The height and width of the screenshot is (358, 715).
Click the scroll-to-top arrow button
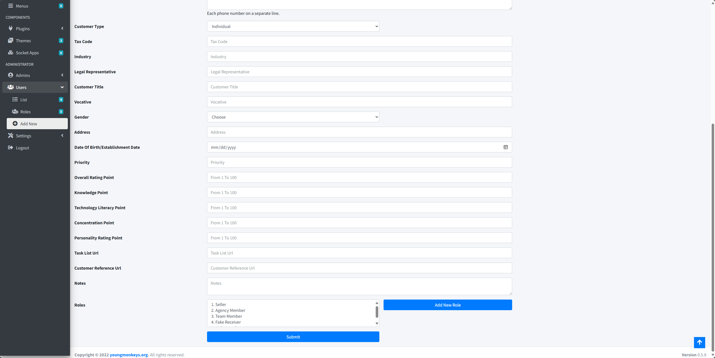pyautogui.click(x=700, y=342)
